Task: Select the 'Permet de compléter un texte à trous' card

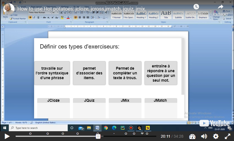Action: pos(125,73)
